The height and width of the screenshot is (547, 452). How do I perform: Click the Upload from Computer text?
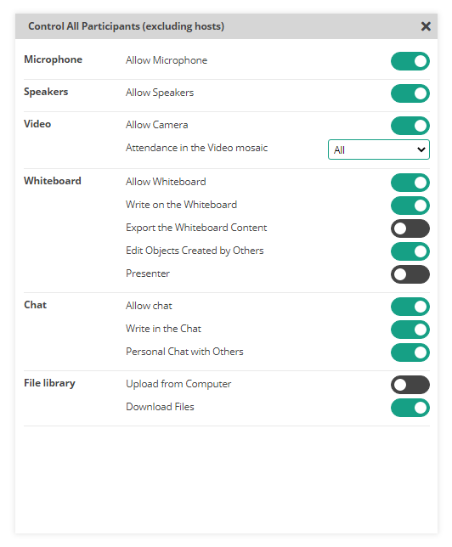point(178,384)
